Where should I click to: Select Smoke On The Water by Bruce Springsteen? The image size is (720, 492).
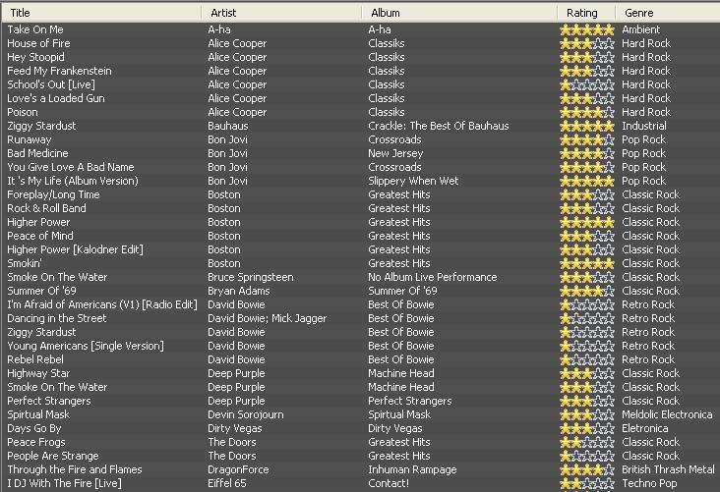(57, 277)
